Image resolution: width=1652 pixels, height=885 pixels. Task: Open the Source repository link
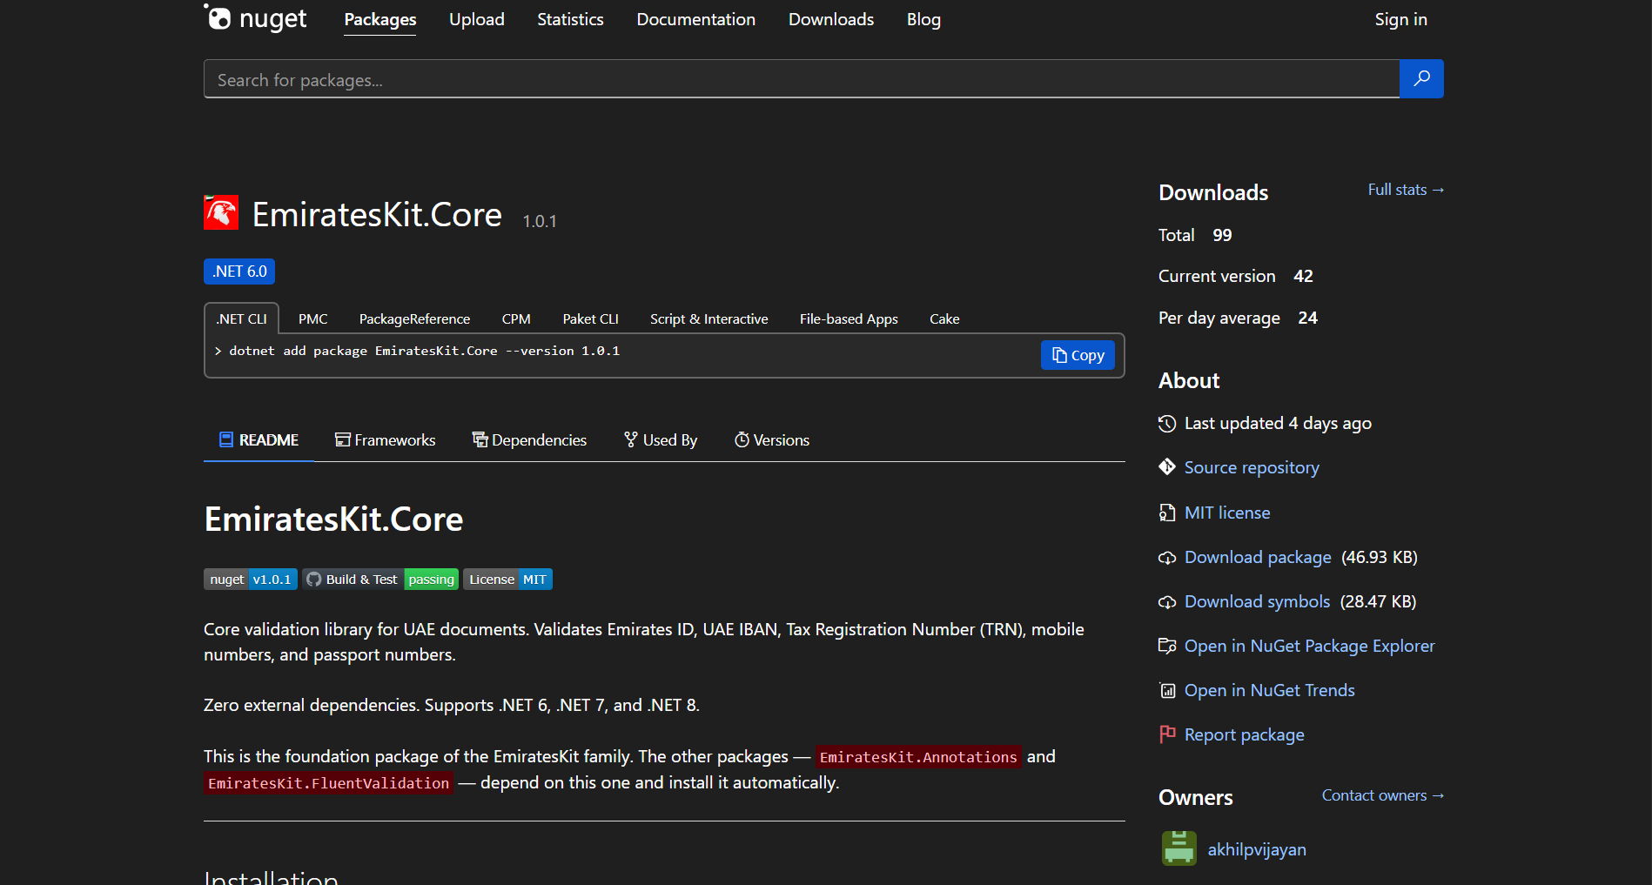1251,468
